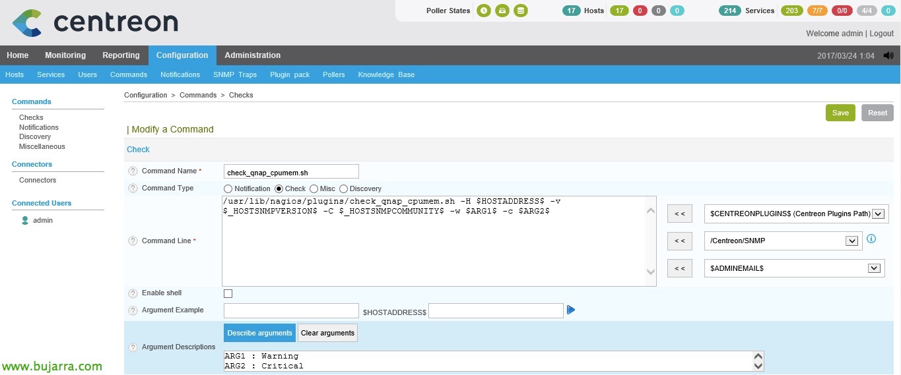
Task: Select the Check command type
Action: point(279,189)
